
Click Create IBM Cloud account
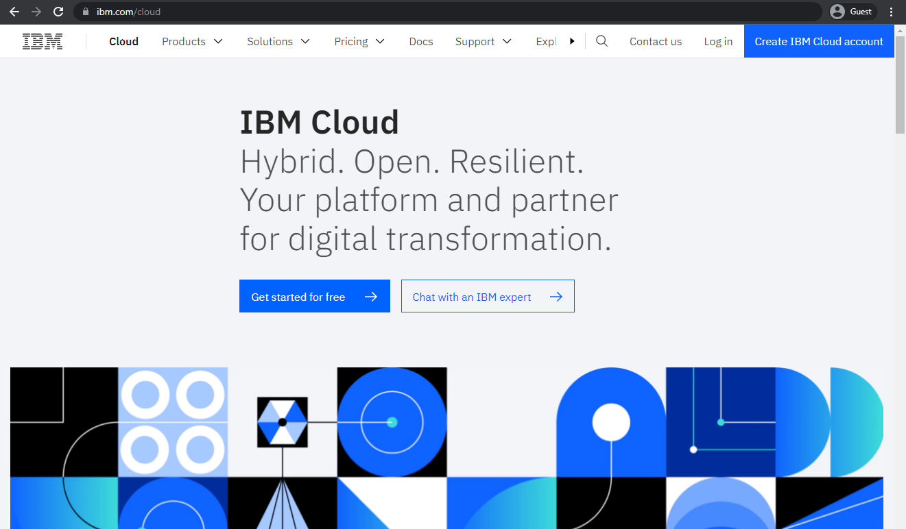point(818,41)
